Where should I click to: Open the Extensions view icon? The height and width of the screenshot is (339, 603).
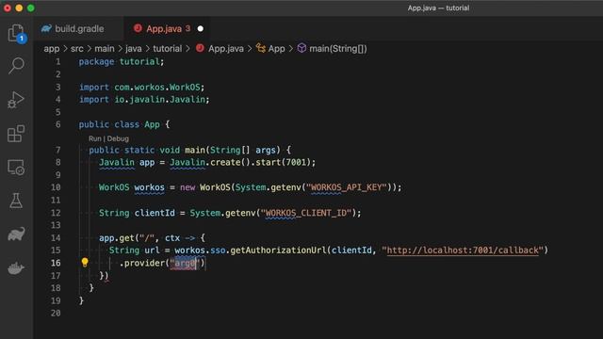(x=16, y=134)
